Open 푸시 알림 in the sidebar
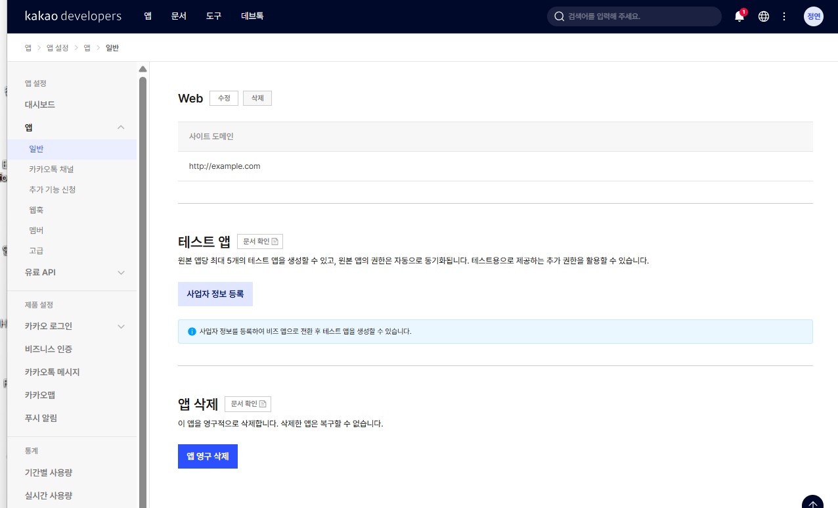838x508 pixels. tap(41, 418)
